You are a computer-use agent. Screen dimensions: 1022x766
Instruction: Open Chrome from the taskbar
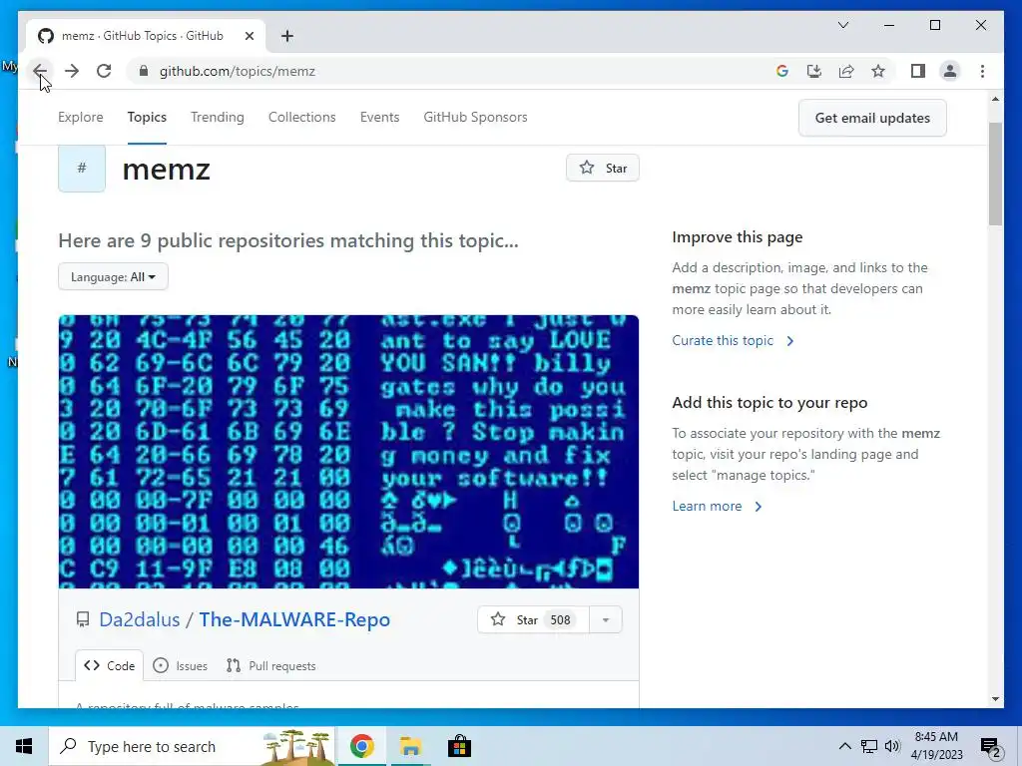361,746
